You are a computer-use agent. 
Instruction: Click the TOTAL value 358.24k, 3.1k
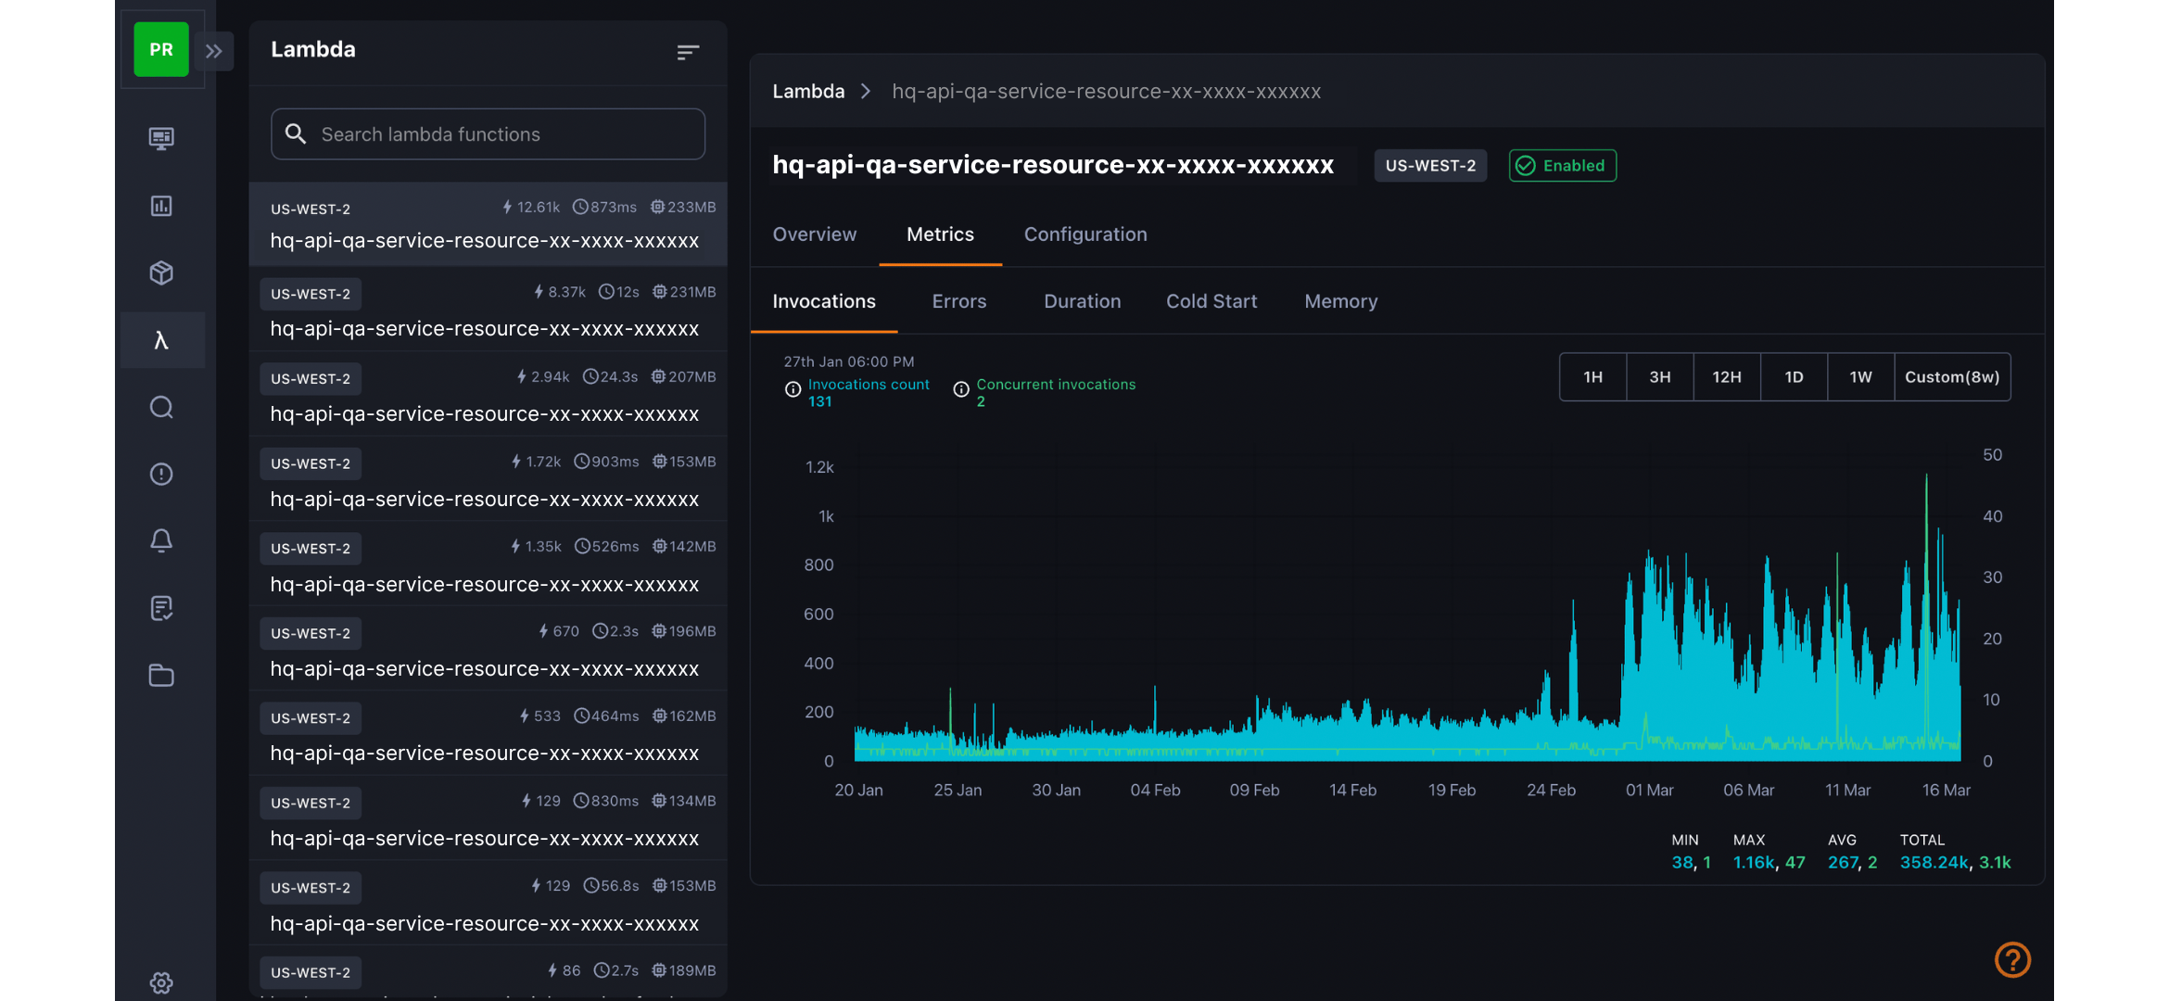tap(1956, 863)
